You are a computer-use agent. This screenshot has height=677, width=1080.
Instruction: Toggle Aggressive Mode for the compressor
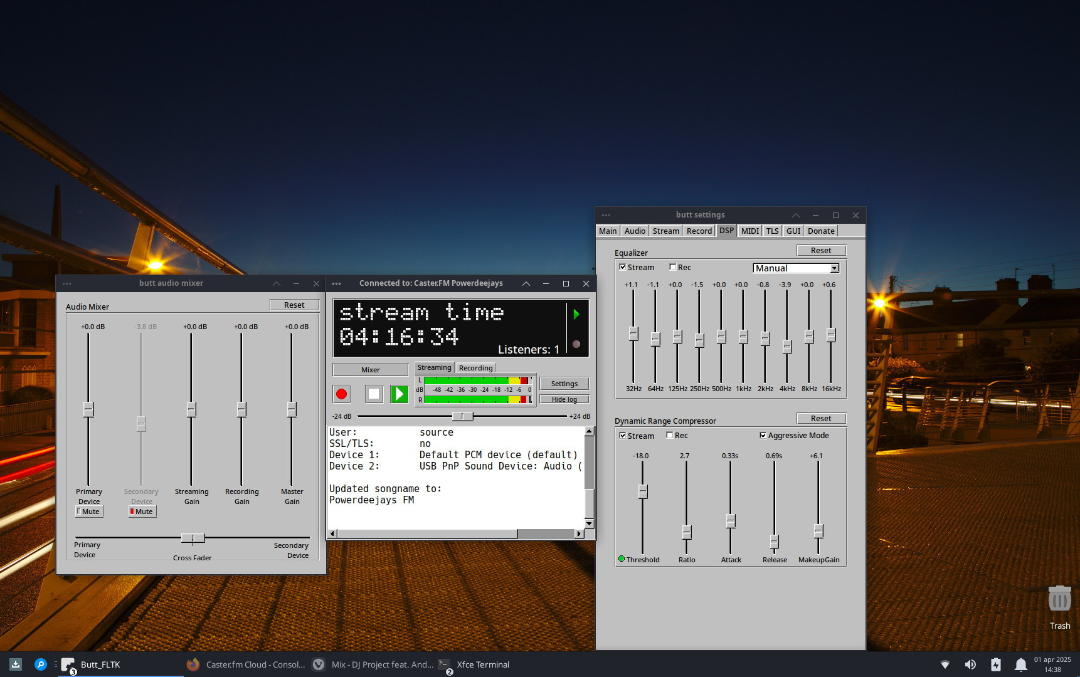(763, 436)
